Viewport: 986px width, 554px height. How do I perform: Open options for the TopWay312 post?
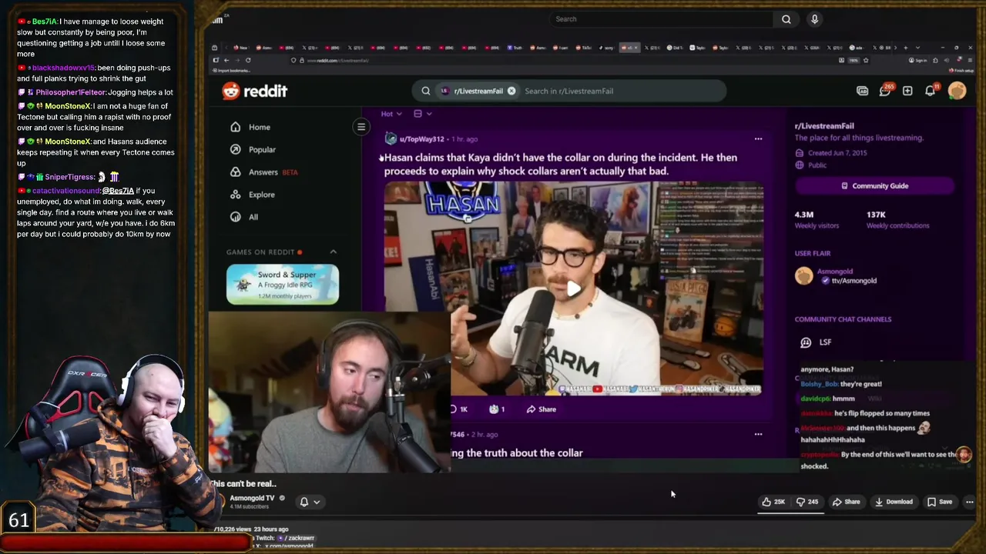(x=758, y=139)
